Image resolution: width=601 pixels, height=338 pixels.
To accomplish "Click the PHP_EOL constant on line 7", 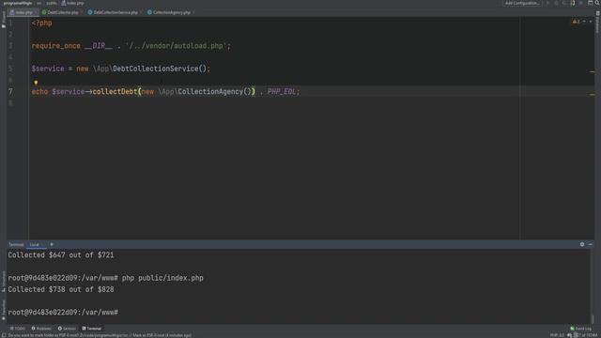I will tap(282, 92).
